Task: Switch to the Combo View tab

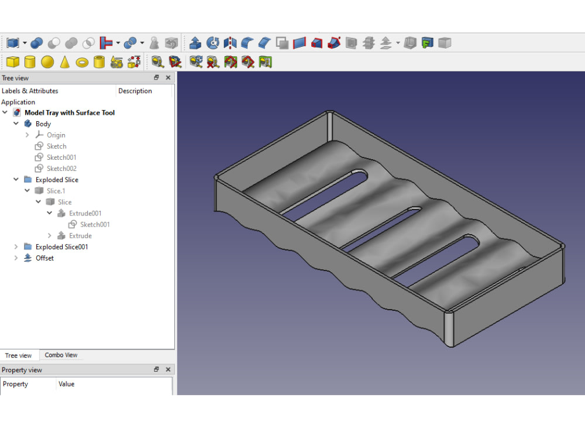Action: tap(61, 355)
